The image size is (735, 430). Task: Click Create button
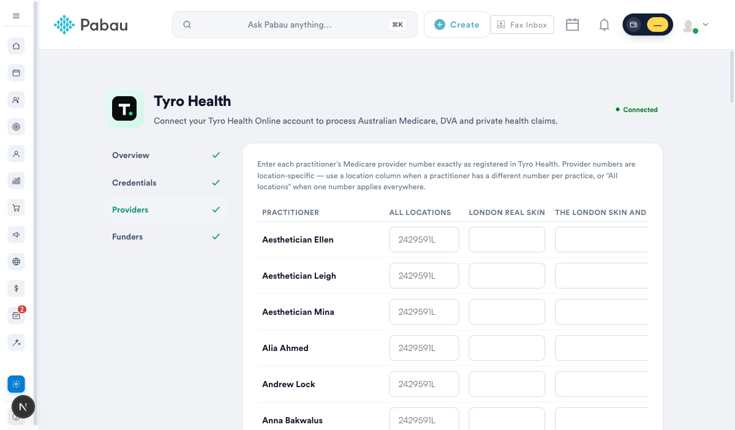point(457,25)
